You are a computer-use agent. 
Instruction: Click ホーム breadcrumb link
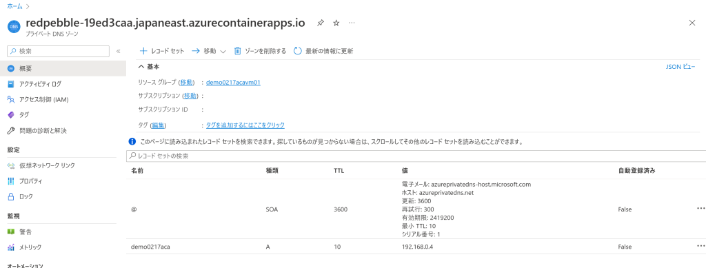pyautogui.click(x=15, y=6)
